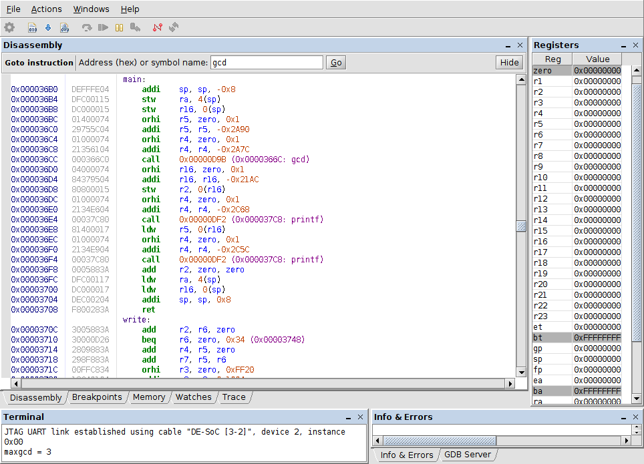Click the red Disconnect toolbar icon
Screen dimensions: 644x464
point(157,27)
